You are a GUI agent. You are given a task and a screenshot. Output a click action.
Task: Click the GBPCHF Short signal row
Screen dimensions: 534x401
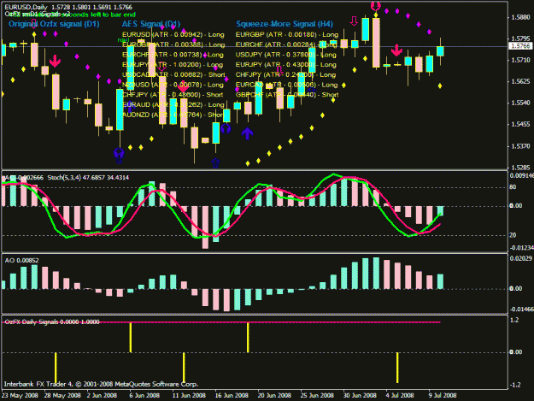287,95
